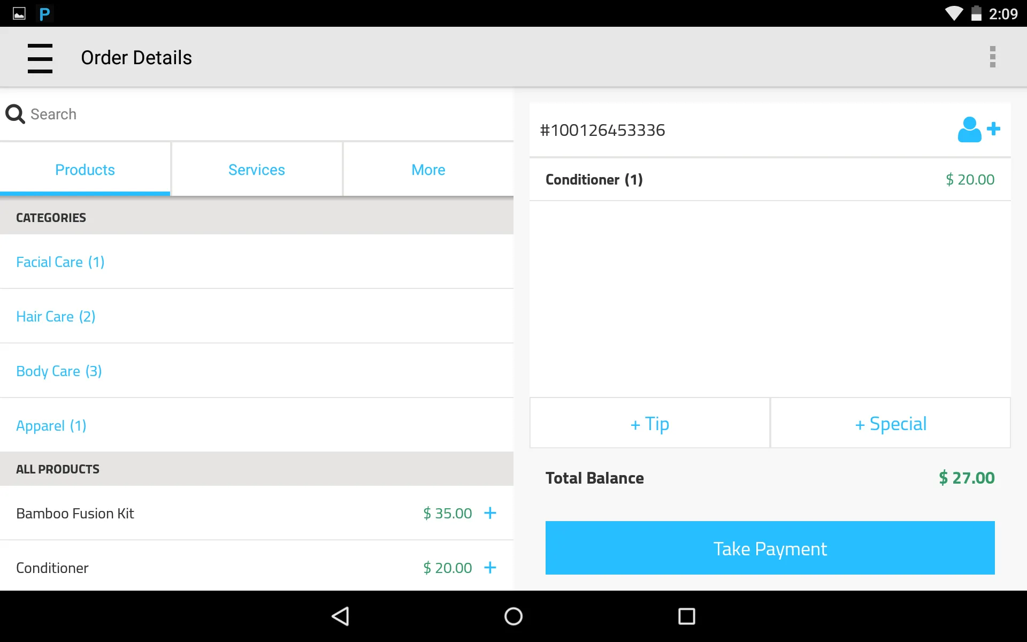This screenshot has width=1027, height=642.
Task: Click the search input field
Action: tap(160, 114)
